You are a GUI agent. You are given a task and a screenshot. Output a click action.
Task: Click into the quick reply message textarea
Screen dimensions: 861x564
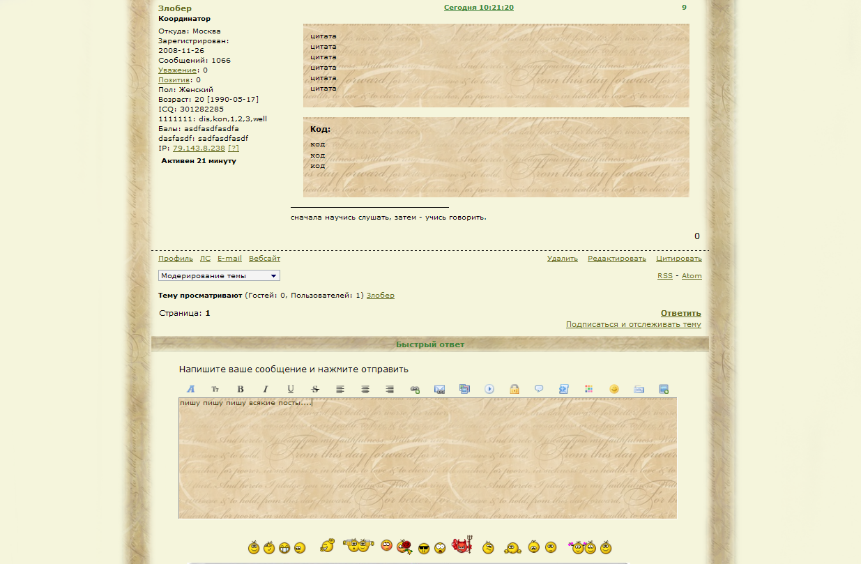(x=427, y=460)
